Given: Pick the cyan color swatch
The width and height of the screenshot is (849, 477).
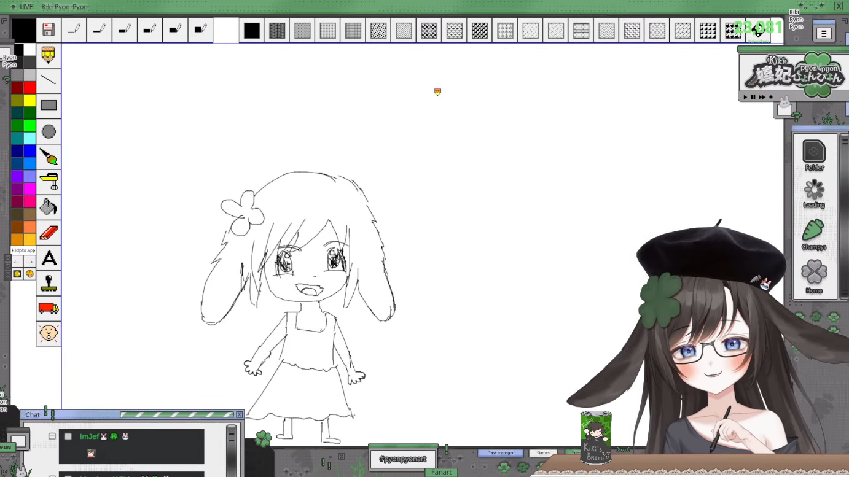Looking at the screenshot, I should click(29, 138).
